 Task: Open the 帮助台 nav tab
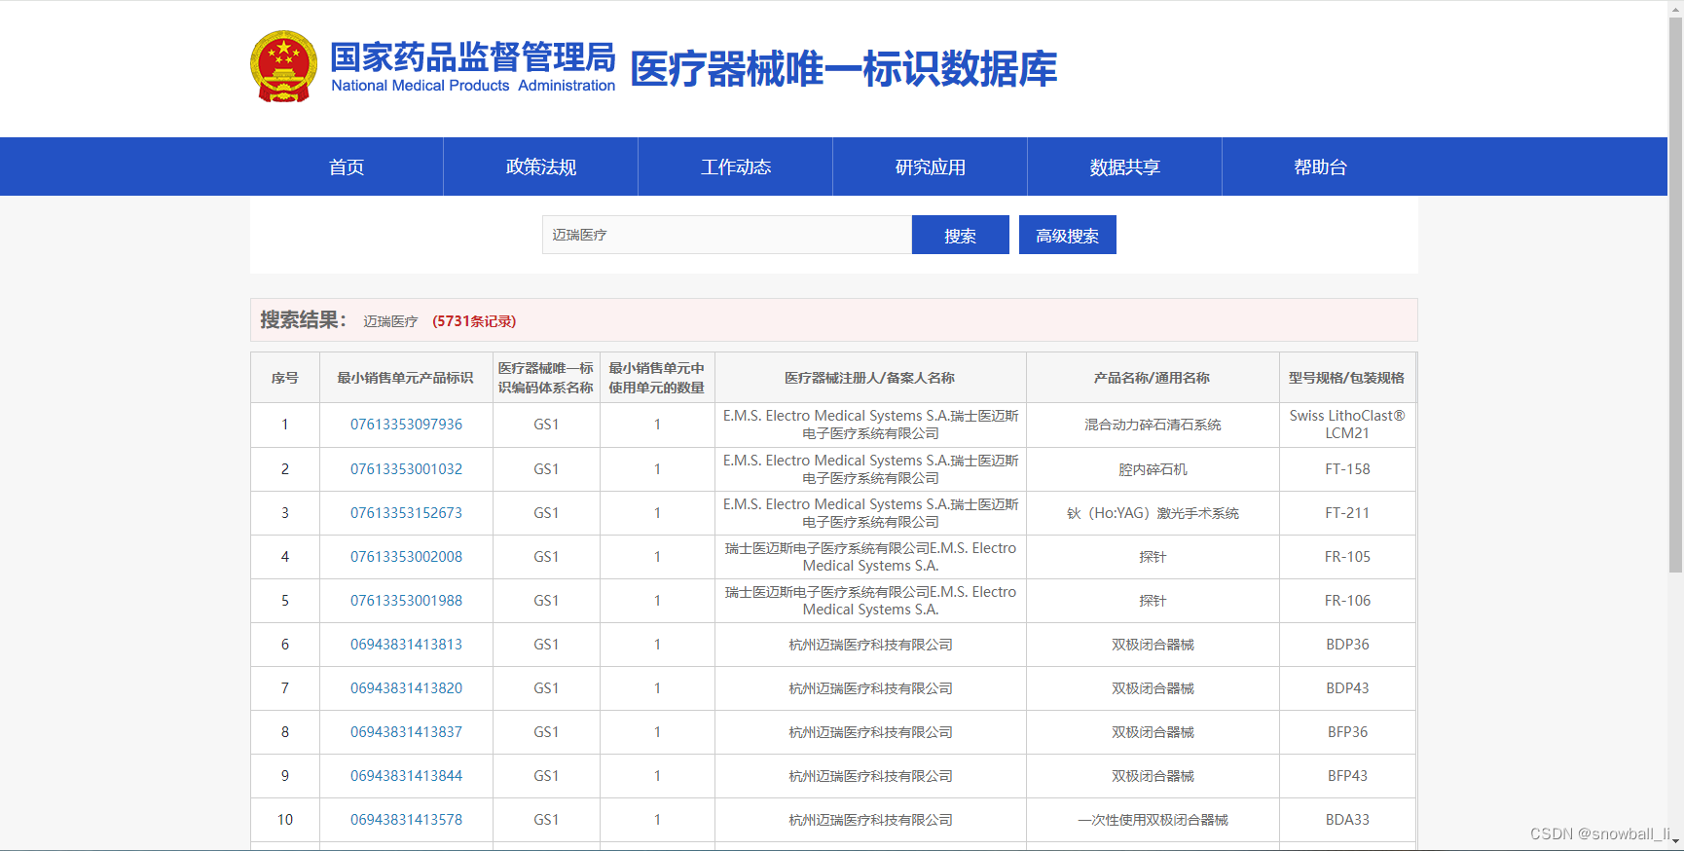point(1320,166)
